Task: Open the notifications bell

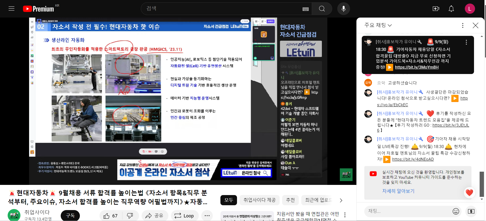Action: click(x=451, y=9)
